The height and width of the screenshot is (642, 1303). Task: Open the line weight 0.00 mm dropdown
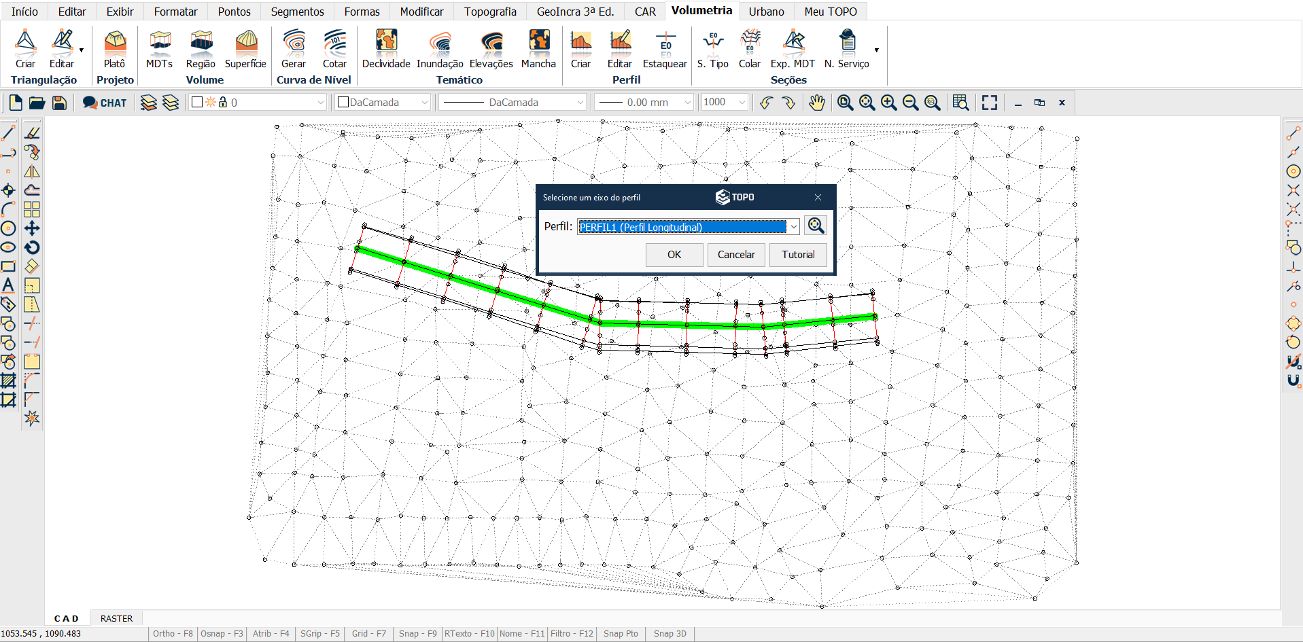[x=687, y=103]
